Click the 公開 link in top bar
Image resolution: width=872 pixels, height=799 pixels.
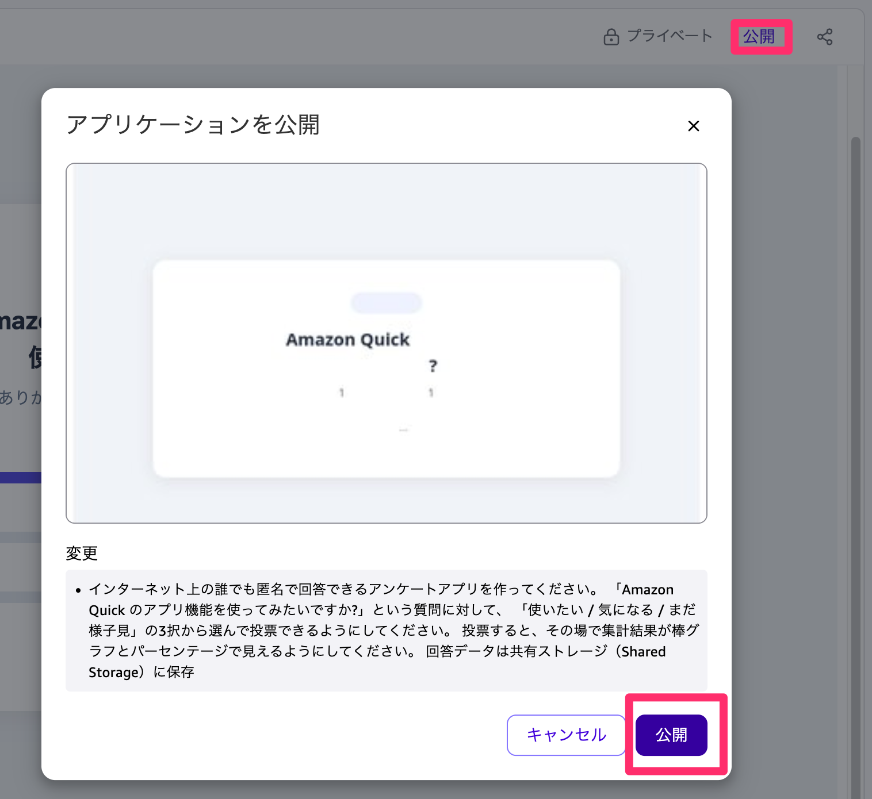[759, 37]
